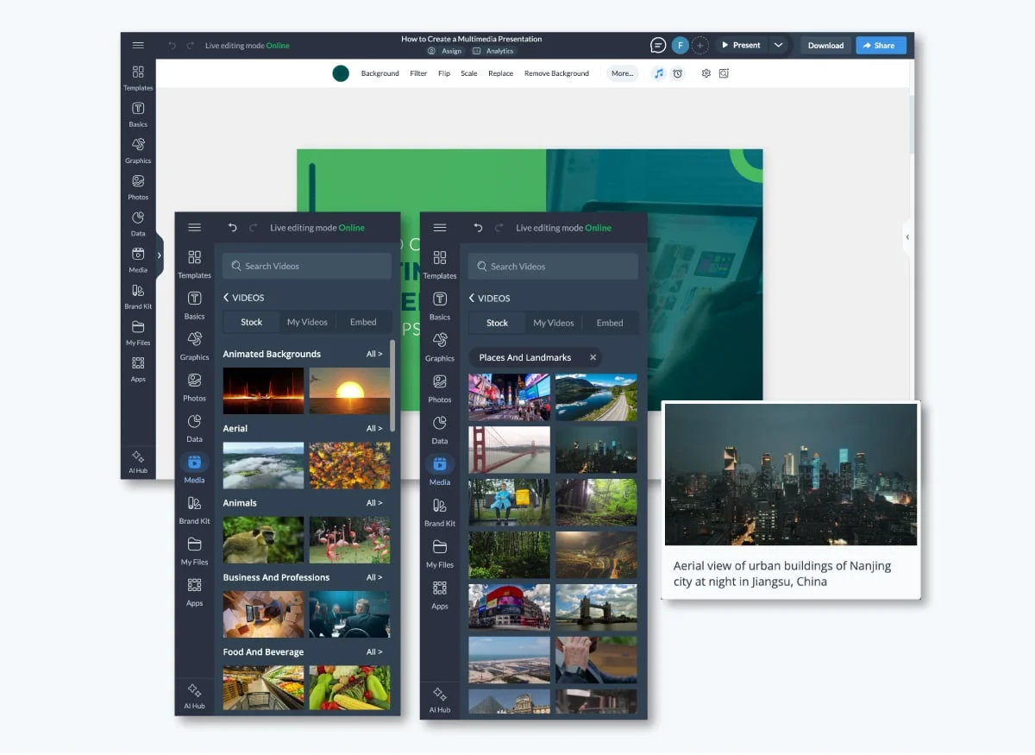Click Replace in the top toolbar
Image resolution: width=1035 pixels, height=755 pixels.
coord(500,73)
